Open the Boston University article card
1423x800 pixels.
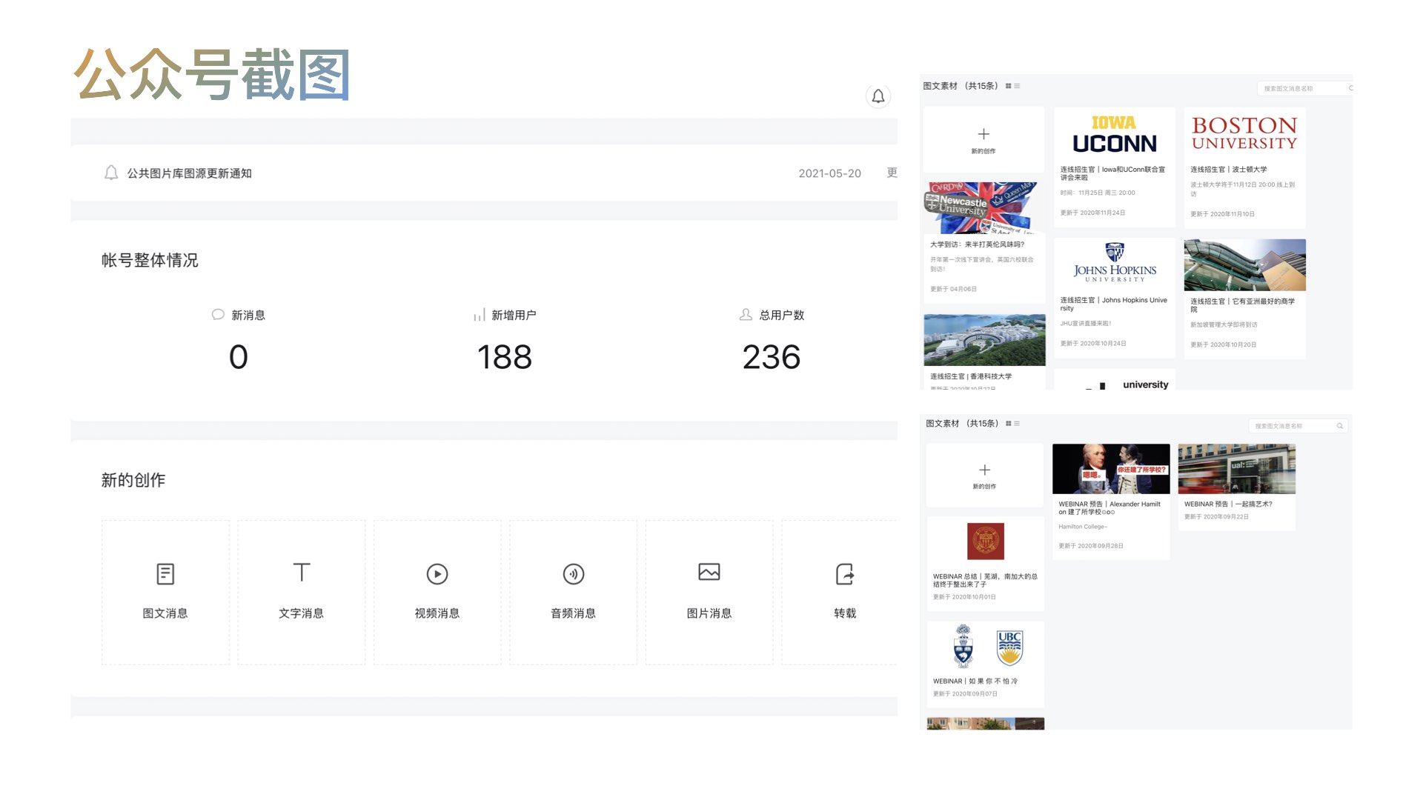click(x=1244, y=167)
